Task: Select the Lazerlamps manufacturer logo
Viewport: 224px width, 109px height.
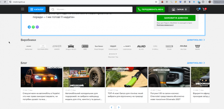Action: click(x=127, y=46)
